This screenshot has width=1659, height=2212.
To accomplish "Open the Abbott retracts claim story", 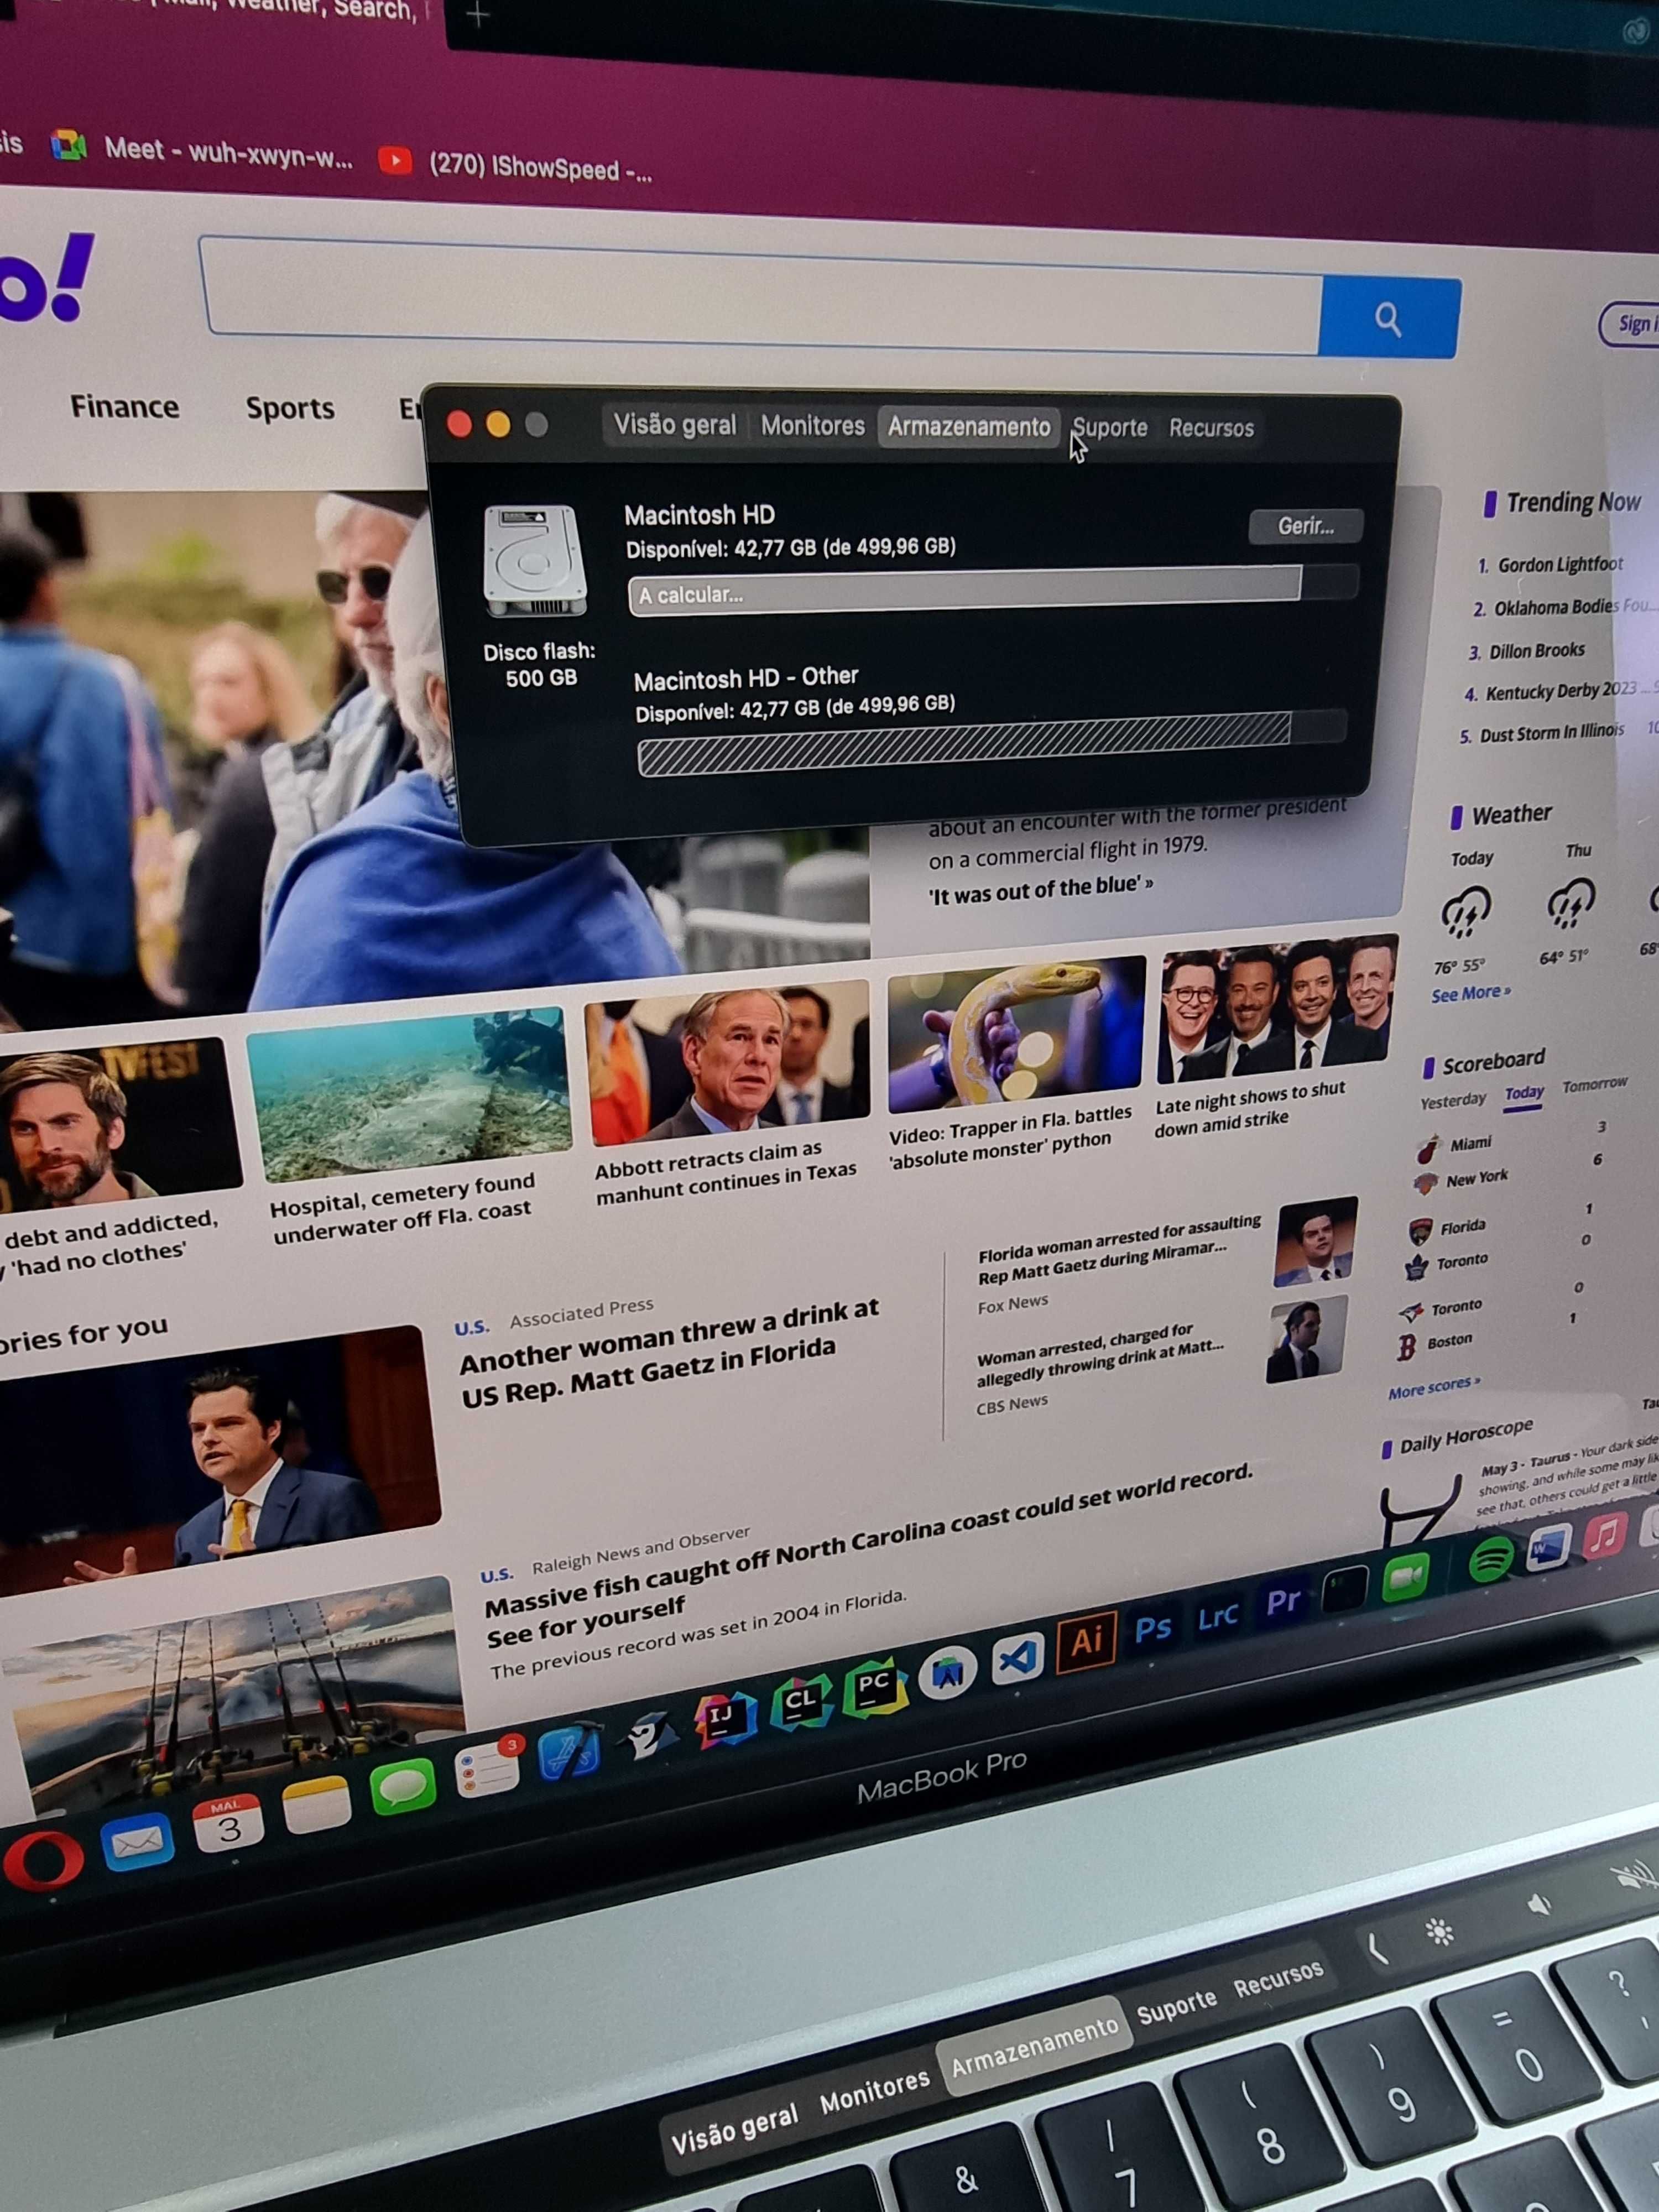I will (x=725, y=1171).
